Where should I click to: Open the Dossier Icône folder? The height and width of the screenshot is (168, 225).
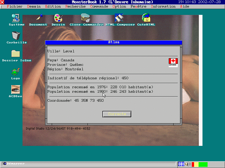click(x=15, y=54)
